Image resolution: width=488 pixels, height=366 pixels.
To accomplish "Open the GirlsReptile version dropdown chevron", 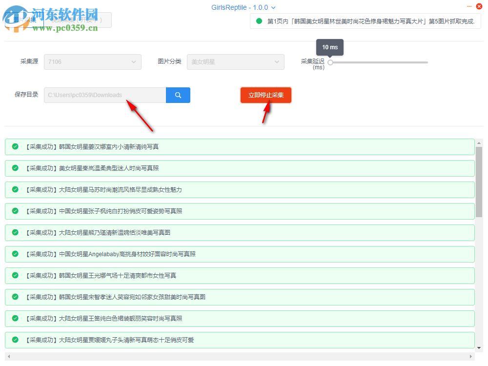I will point(273,7).
